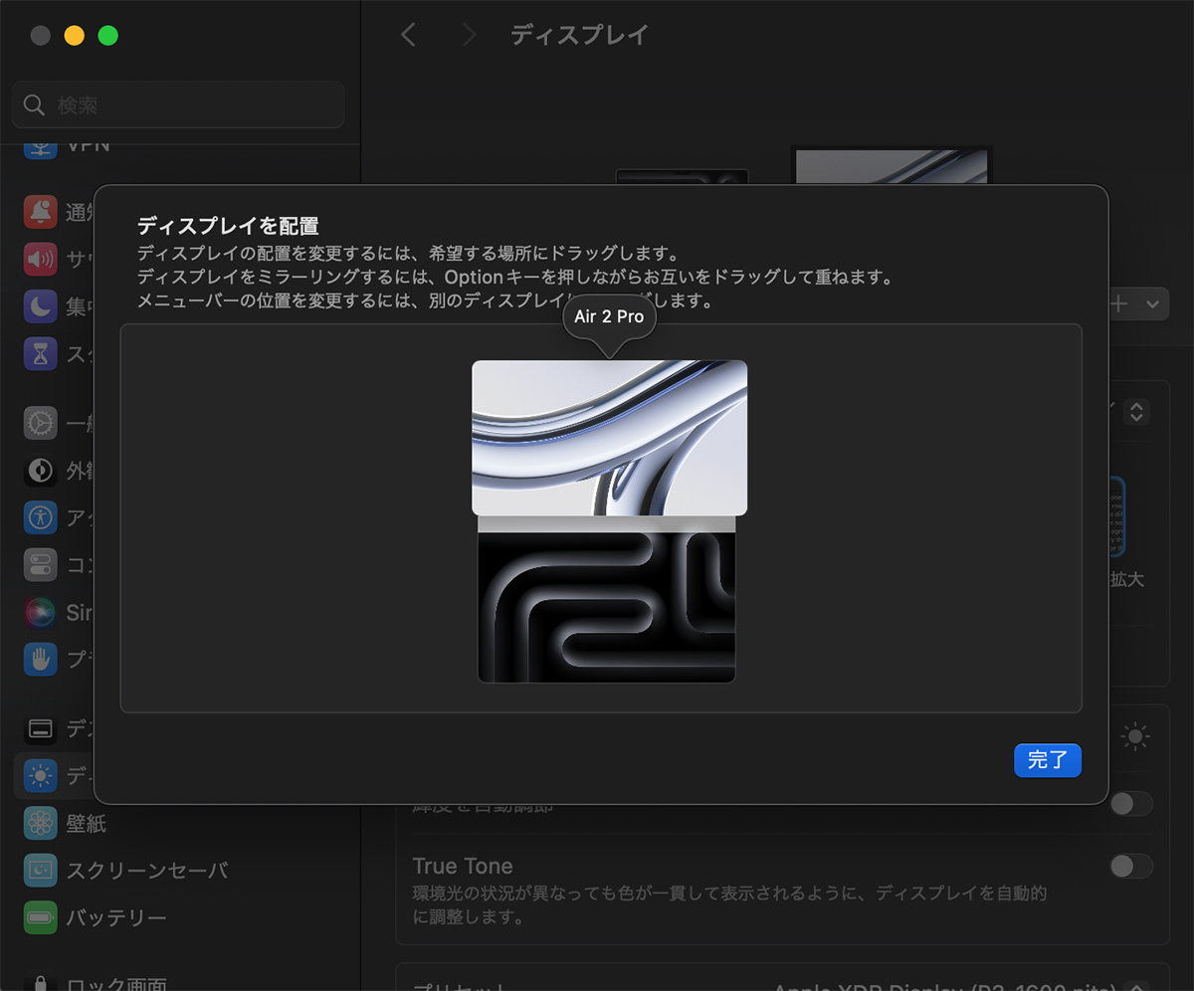1194x991 pixels.
Task: Open Screen Time hourglass icon
Action: pos(40,353)
